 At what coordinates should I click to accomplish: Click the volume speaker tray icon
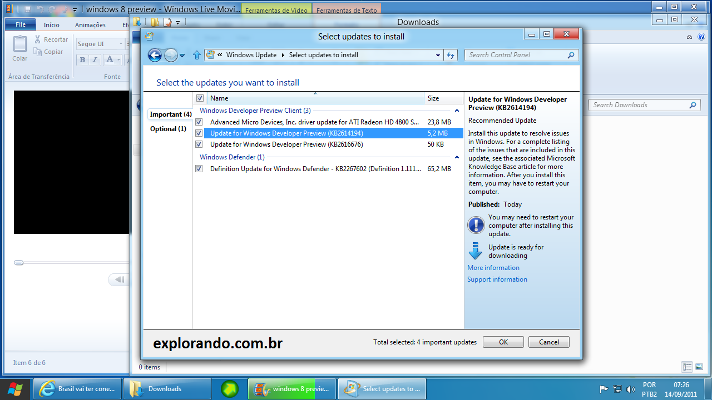coord(631,389)
